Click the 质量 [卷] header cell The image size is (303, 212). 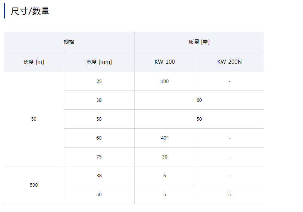click(x=199, y=42)
